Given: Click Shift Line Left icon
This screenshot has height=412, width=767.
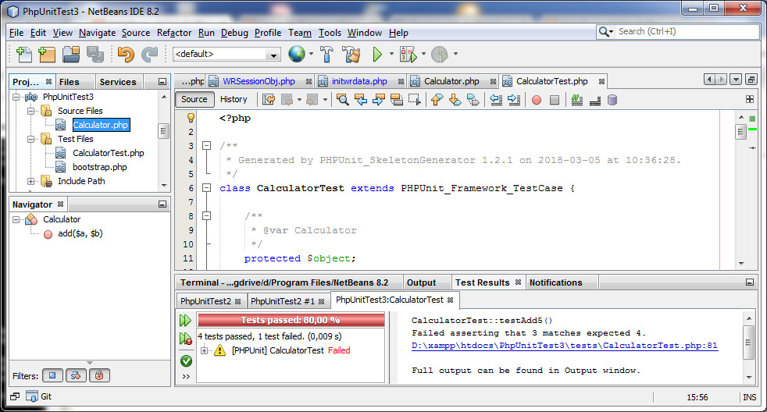Looking at the screenshot, I should [x=496, y=100].
